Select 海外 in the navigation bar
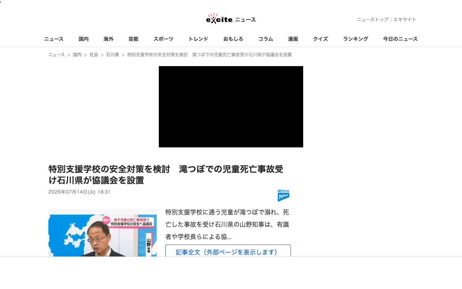462x289 pixels. point(109,39)
